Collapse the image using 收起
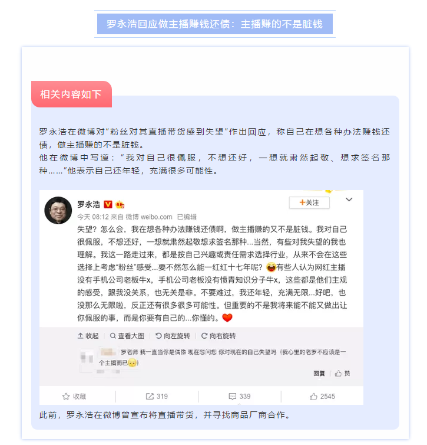Image resolution: width=427 pixels, height=445 pixels. pos(88,336)
